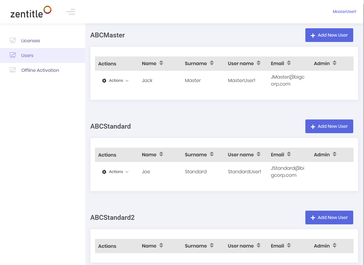Select the Licenses chart icon in sidebar
Screen dimensions: 364x265
point(13,40)
